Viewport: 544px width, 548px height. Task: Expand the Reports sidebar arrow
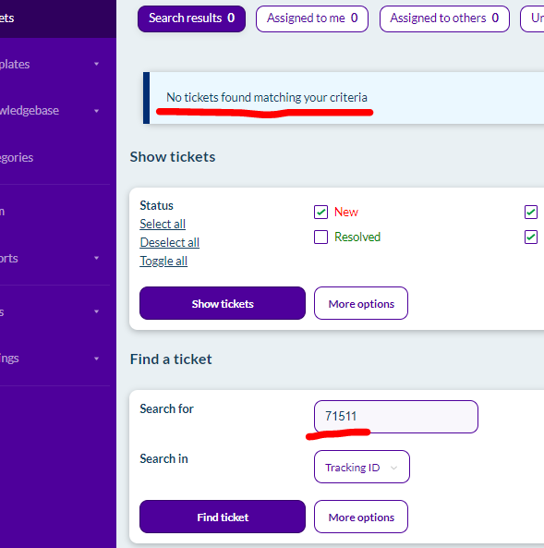coord(96,258)
